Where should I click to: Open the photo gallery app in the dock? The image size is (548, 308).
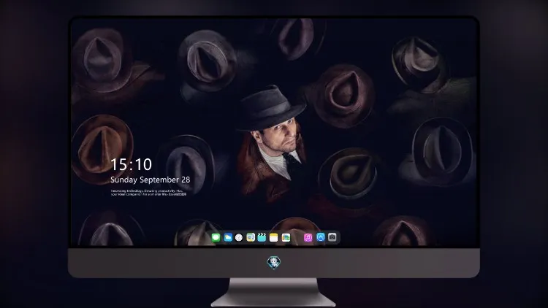click(x=286, y=237)
